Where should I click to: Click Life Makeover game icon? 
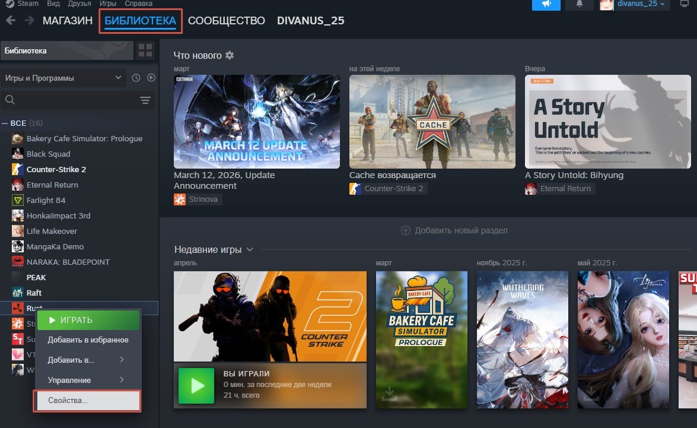17,231
